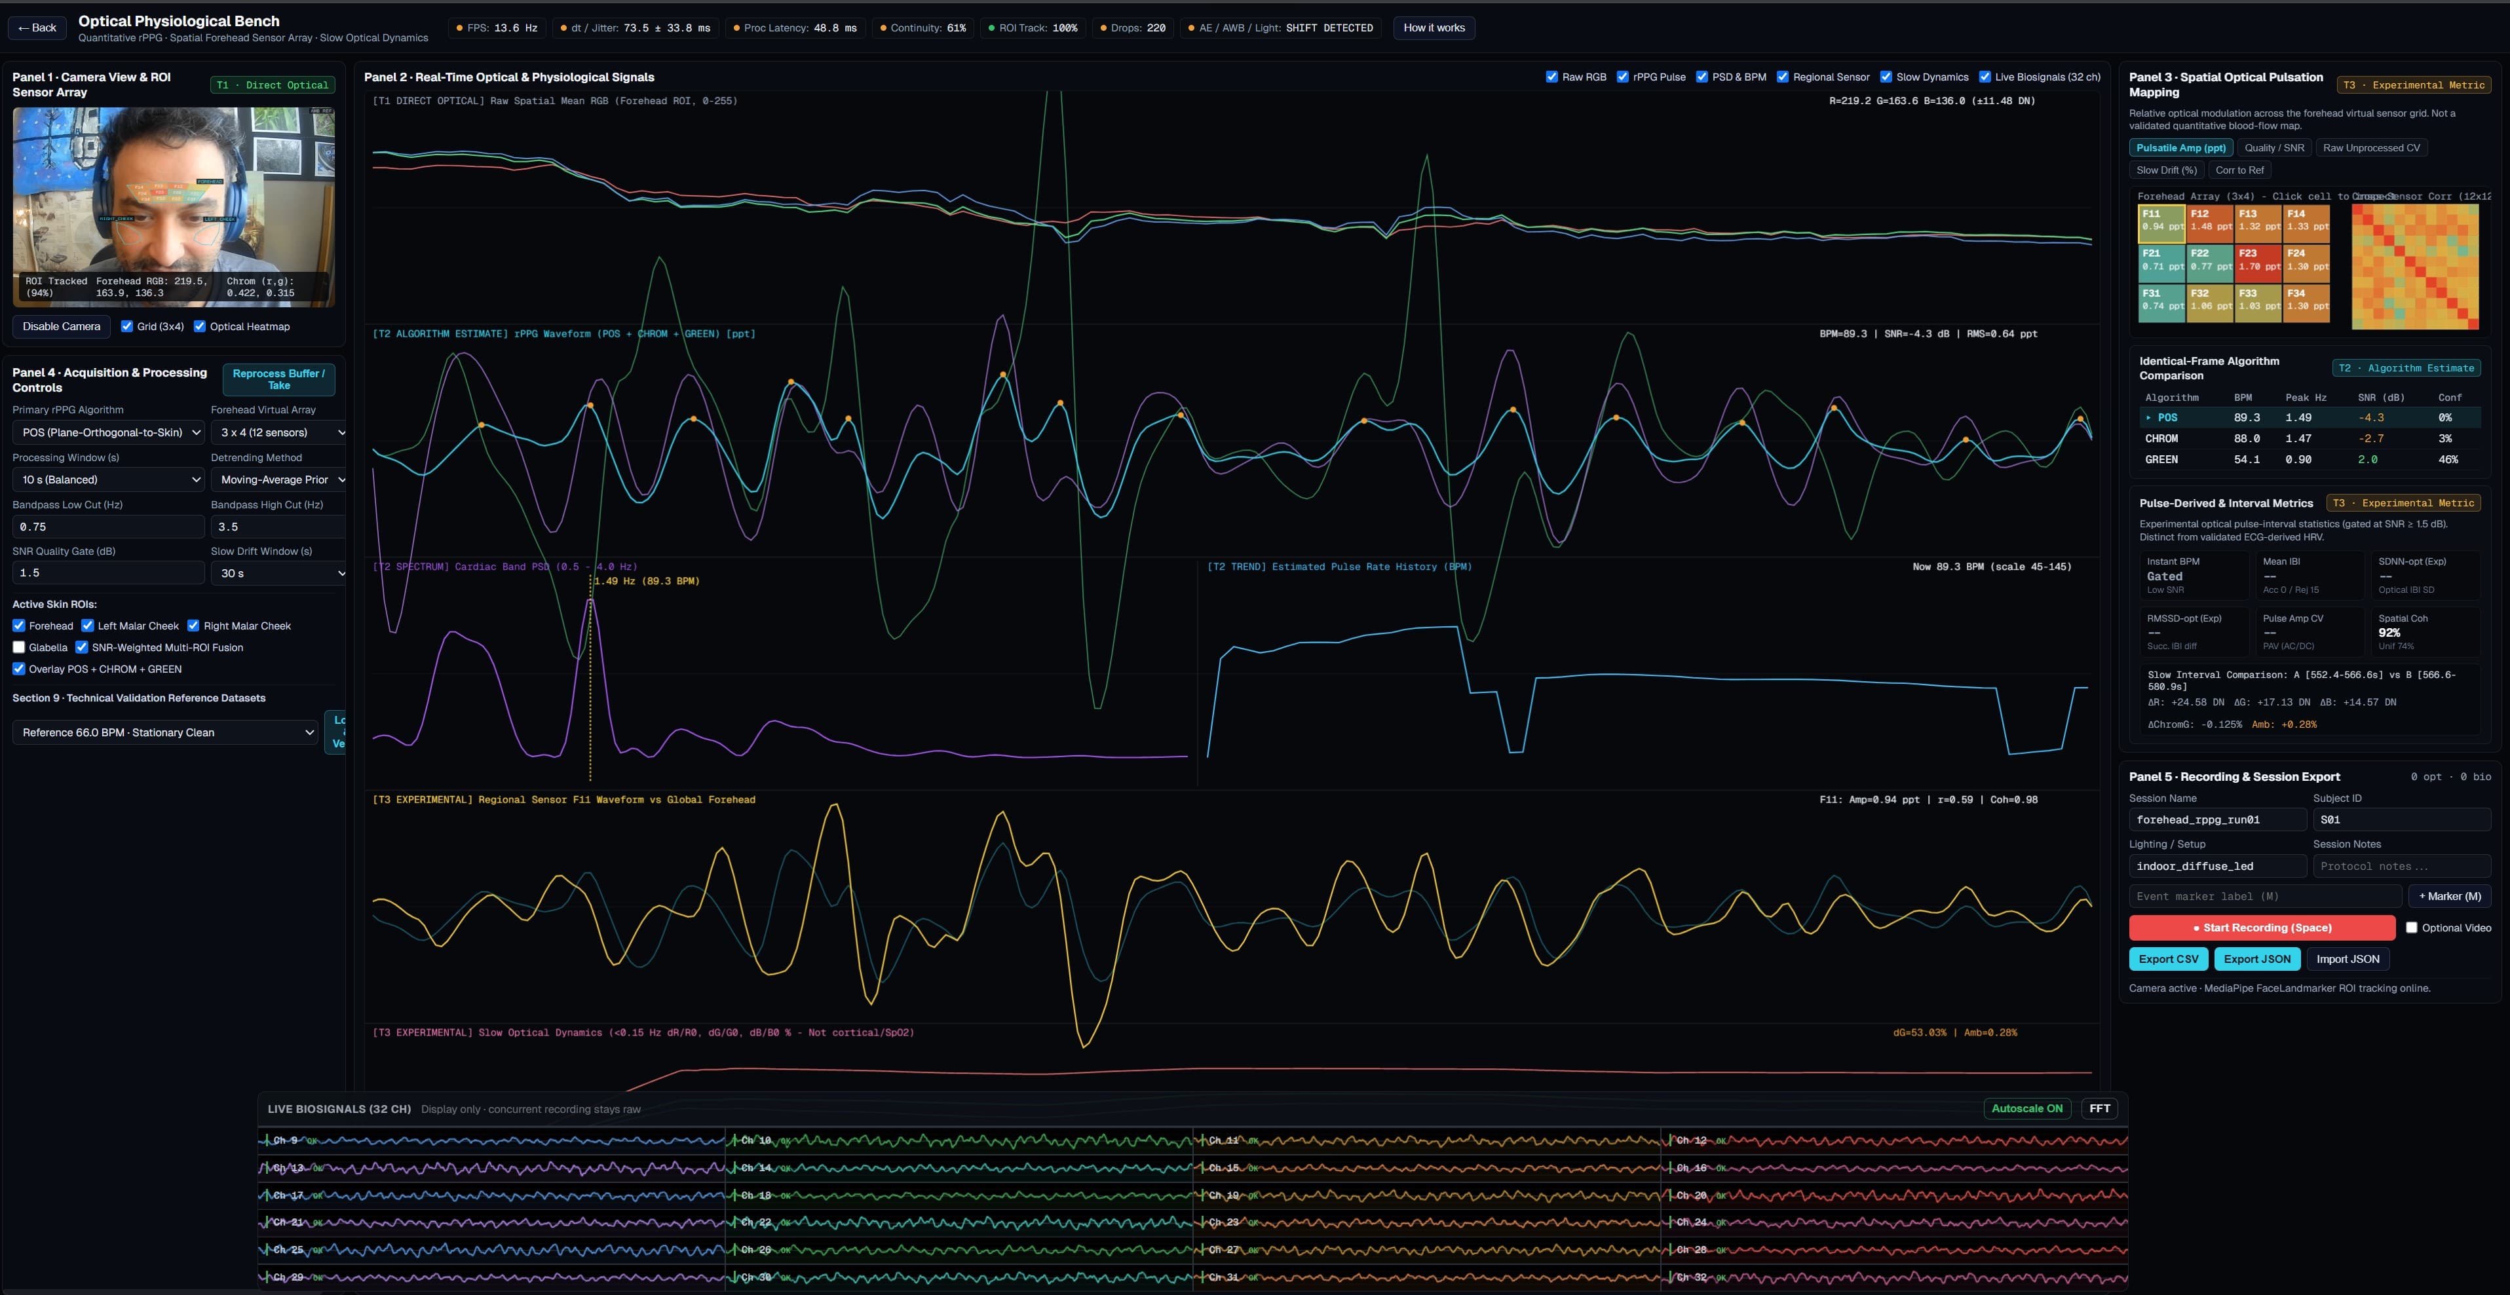This screenshot has width=2510, height=1295.
Task: Switch biosignals view to FFT
Action: point(2099,1109)
